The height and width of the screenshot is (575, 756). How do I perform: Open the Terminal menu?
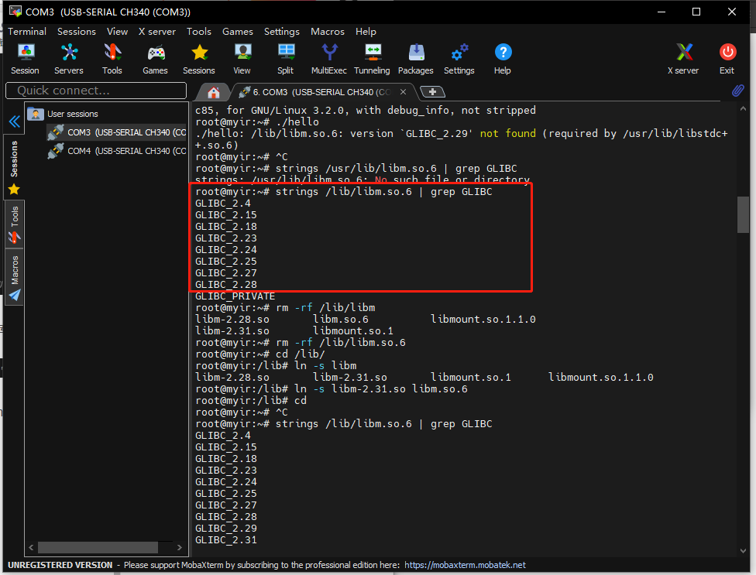[x=27, y=31]
